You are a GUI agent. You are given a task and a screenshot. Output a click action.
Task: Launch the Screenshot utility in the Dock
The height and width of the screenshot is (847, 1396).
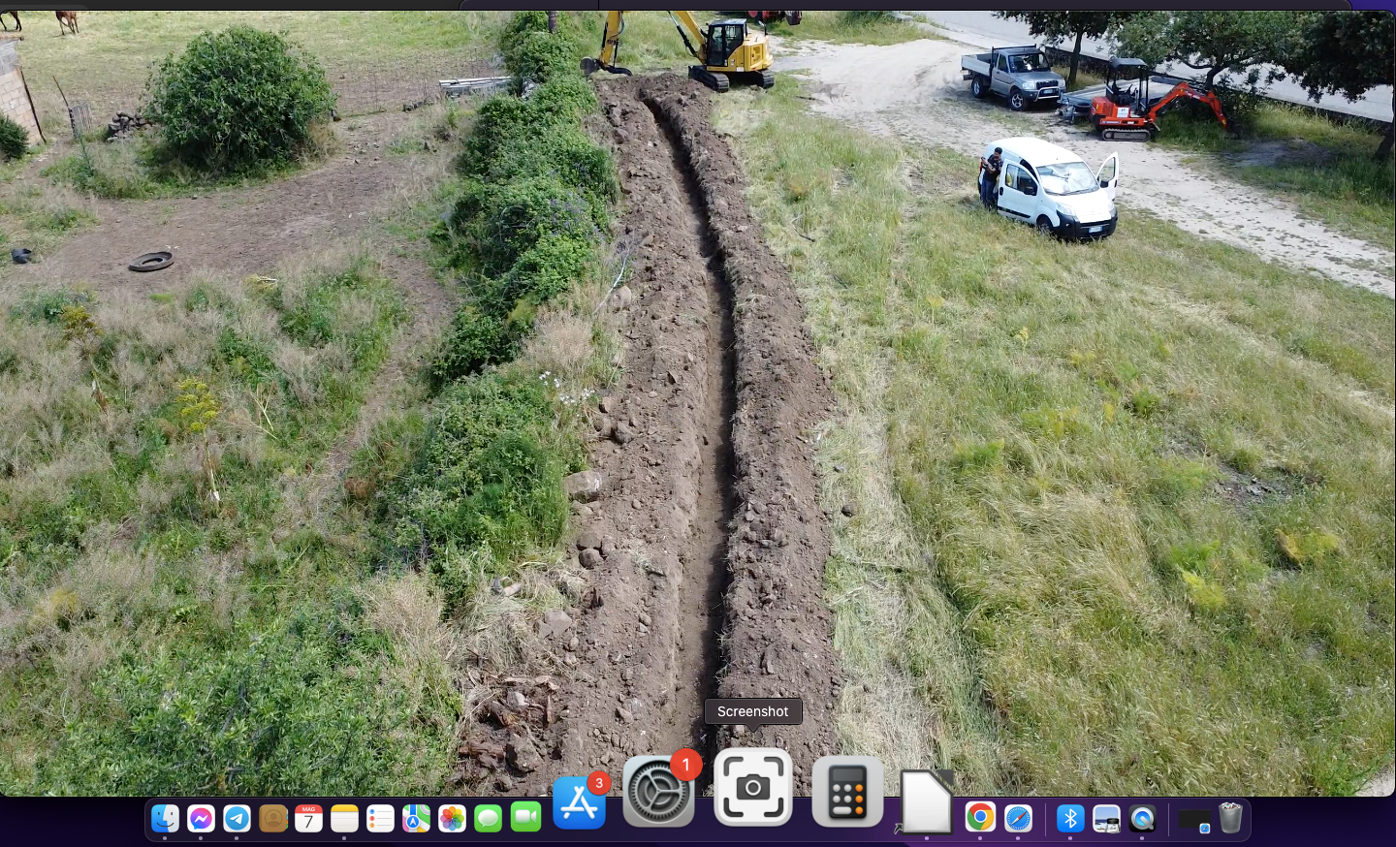(x=753, y=787)
